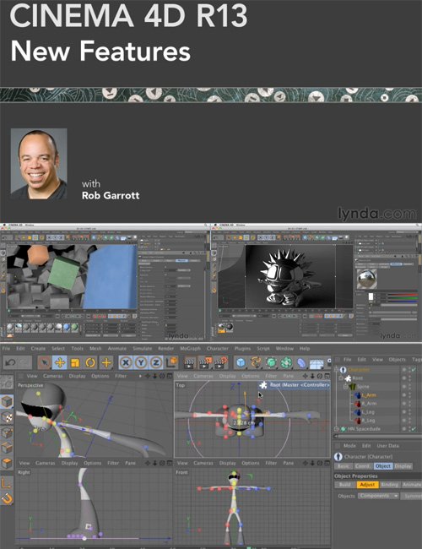Open the Character menu in the menu bar
Viewport: 422px width, 549px height.
click(218, 349)
